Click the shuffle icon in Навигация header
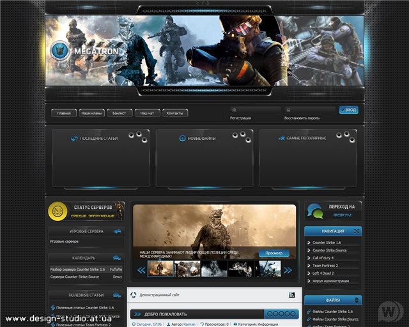 pyautogui.click(x=357, y=231)
